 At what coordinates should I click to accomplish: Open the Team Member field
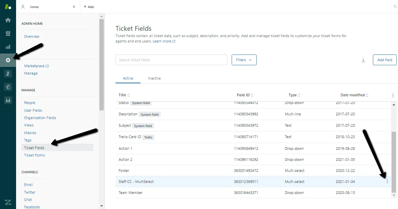(x=253, y=193)
